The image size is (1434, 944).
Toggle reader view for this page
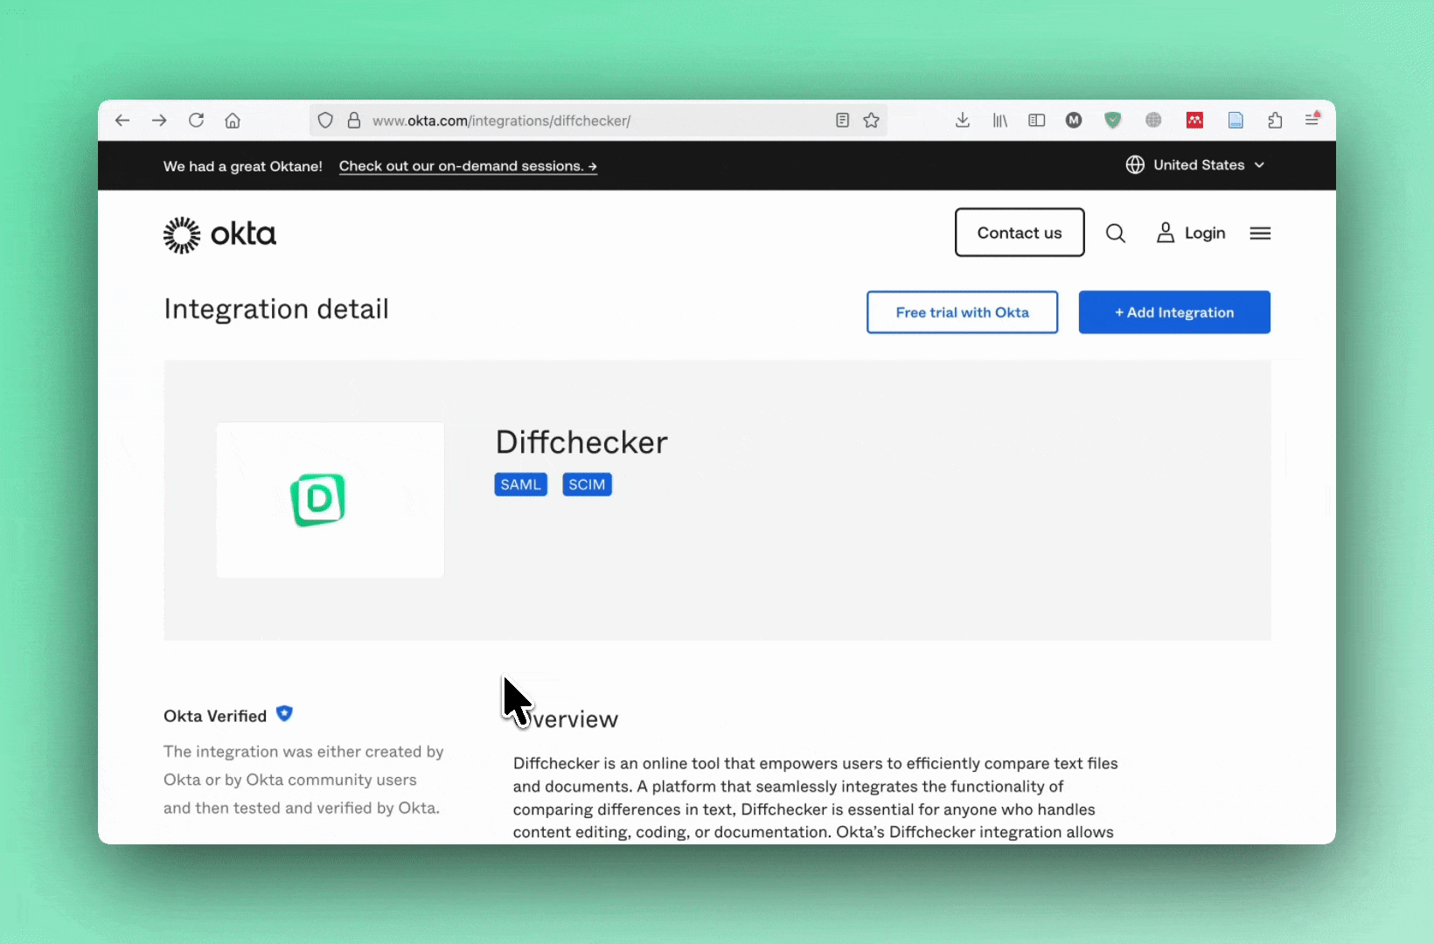click(841, 120)
